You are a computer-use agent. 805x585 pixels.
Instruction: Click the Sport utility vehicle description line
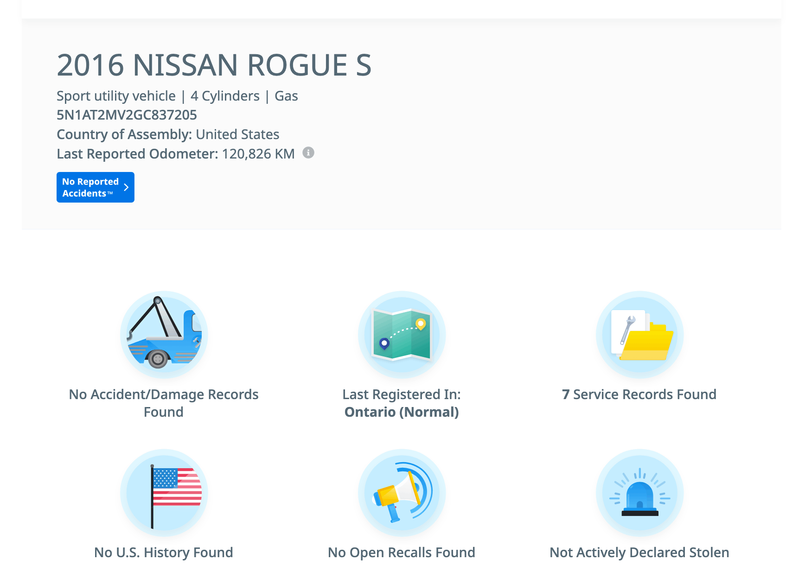[177, 96]
